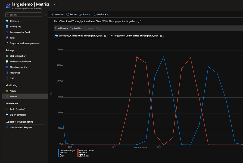
Task: Open Tasks (preview) under Automation
Action: point(17,109)
